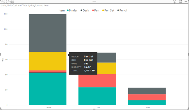Select West Pen red segment
Viewport: 189px width, 110px height.
(147, 97)
